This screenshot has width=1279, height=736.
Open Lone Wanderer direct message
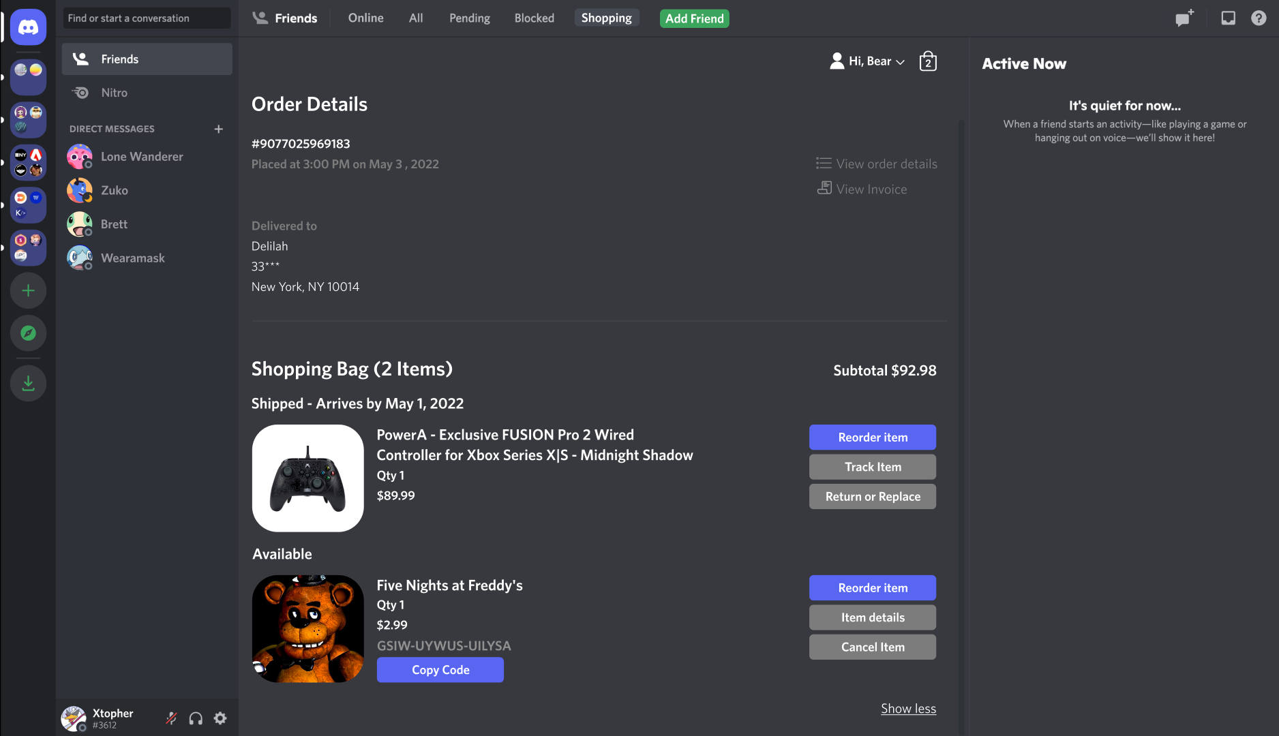tap(147, 157)
